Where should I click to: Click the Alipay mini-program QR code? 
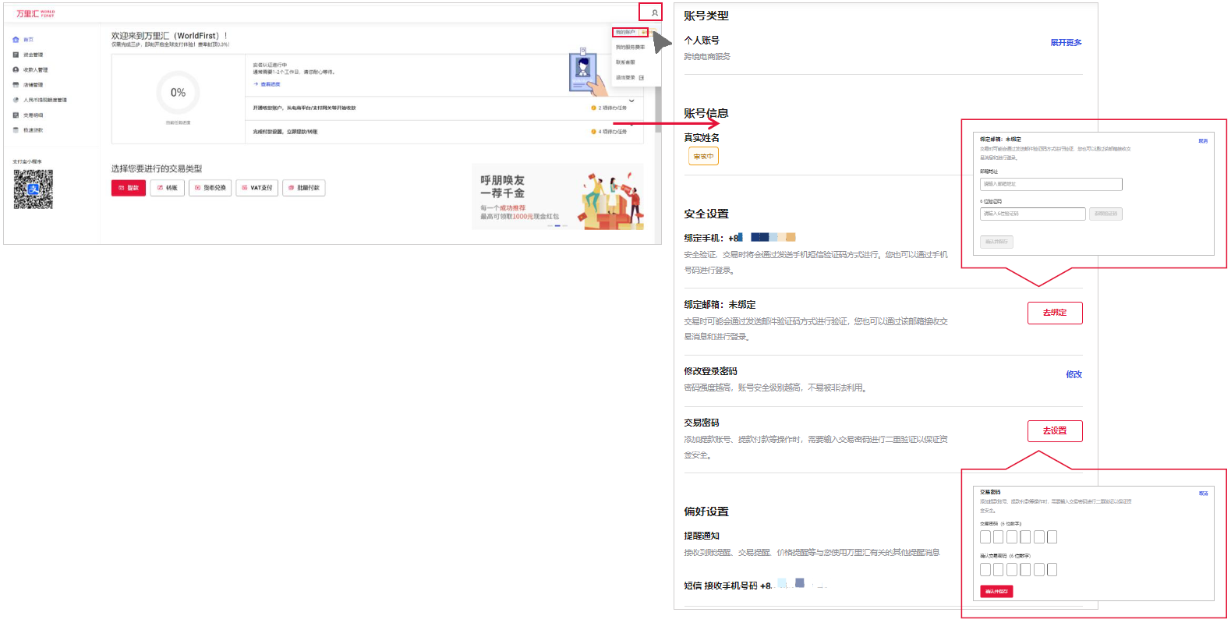[x=34, y=189]
